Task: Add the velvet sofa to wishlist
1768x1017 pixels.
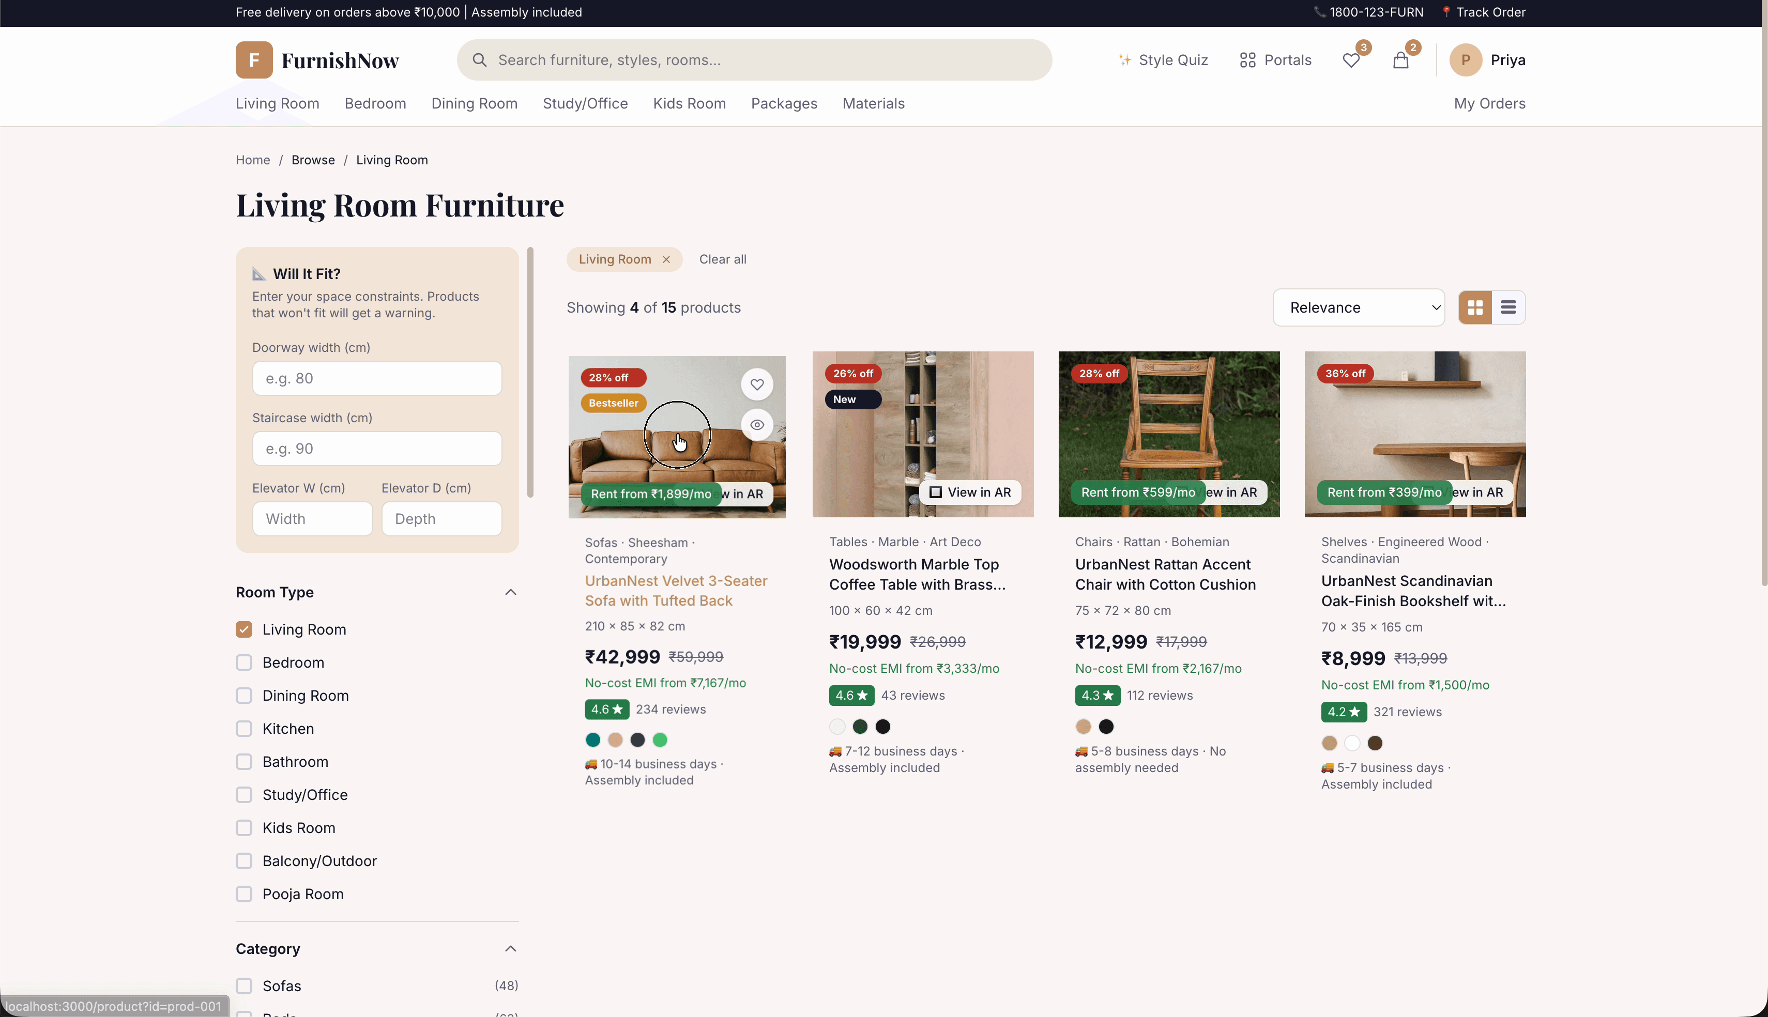Action: [756, 383]
